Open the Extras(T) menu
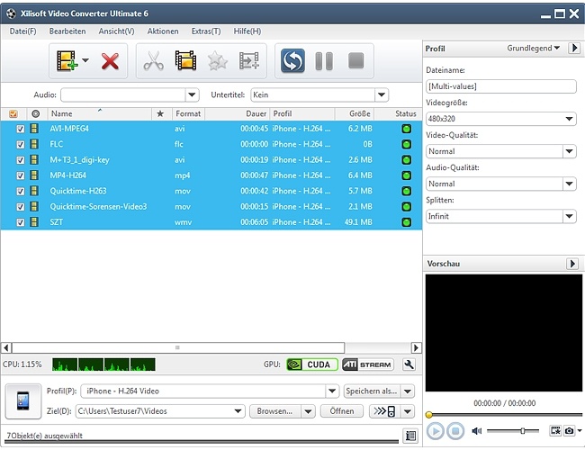This screenshot has width=585, height=450. 205,31
